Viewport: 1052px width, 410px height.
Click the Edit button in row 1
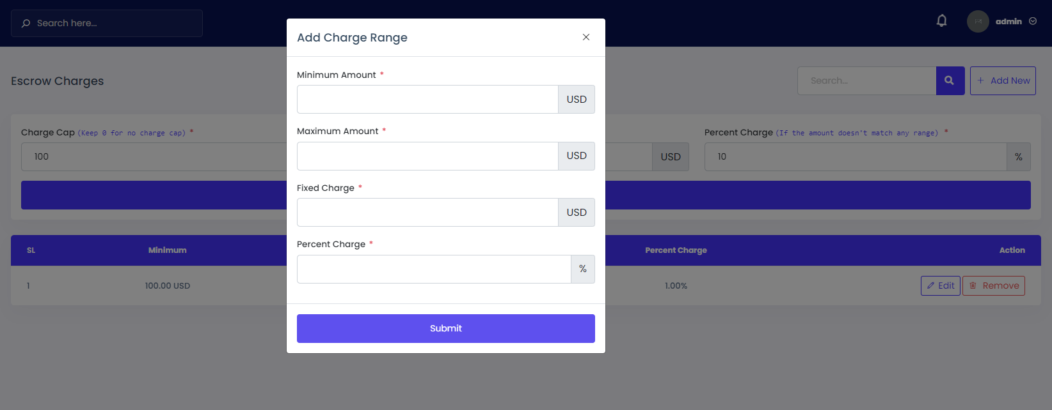pyautogui.click(x=940, y=285)
